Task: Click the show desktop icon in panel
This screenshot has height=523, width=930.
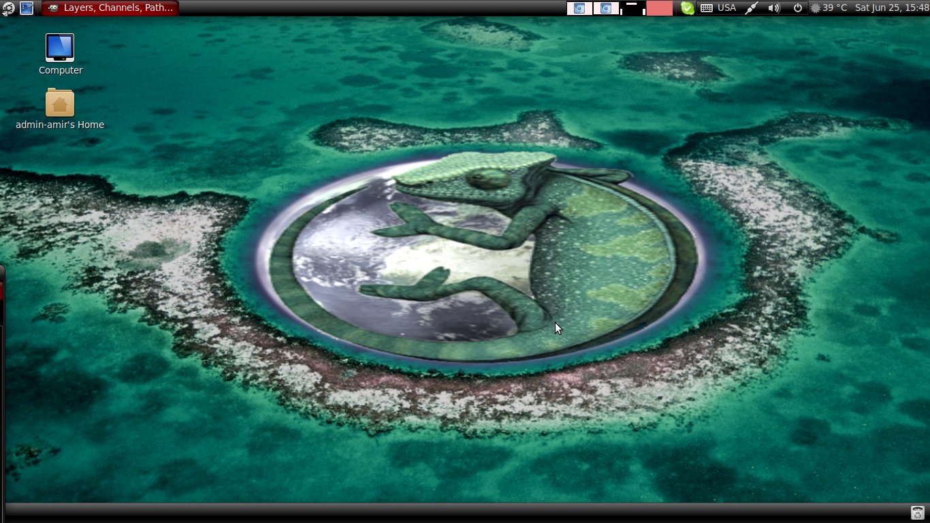Action: tap(27, 8)
